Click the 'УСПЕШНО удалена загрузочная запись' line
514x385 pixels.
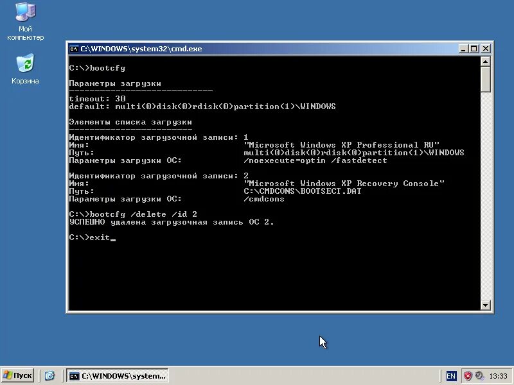pyautogui.click(x=172, y=222)
